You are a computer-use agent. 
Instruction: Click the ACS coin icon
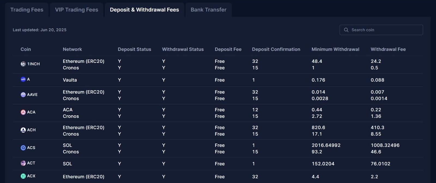(23, 147)
